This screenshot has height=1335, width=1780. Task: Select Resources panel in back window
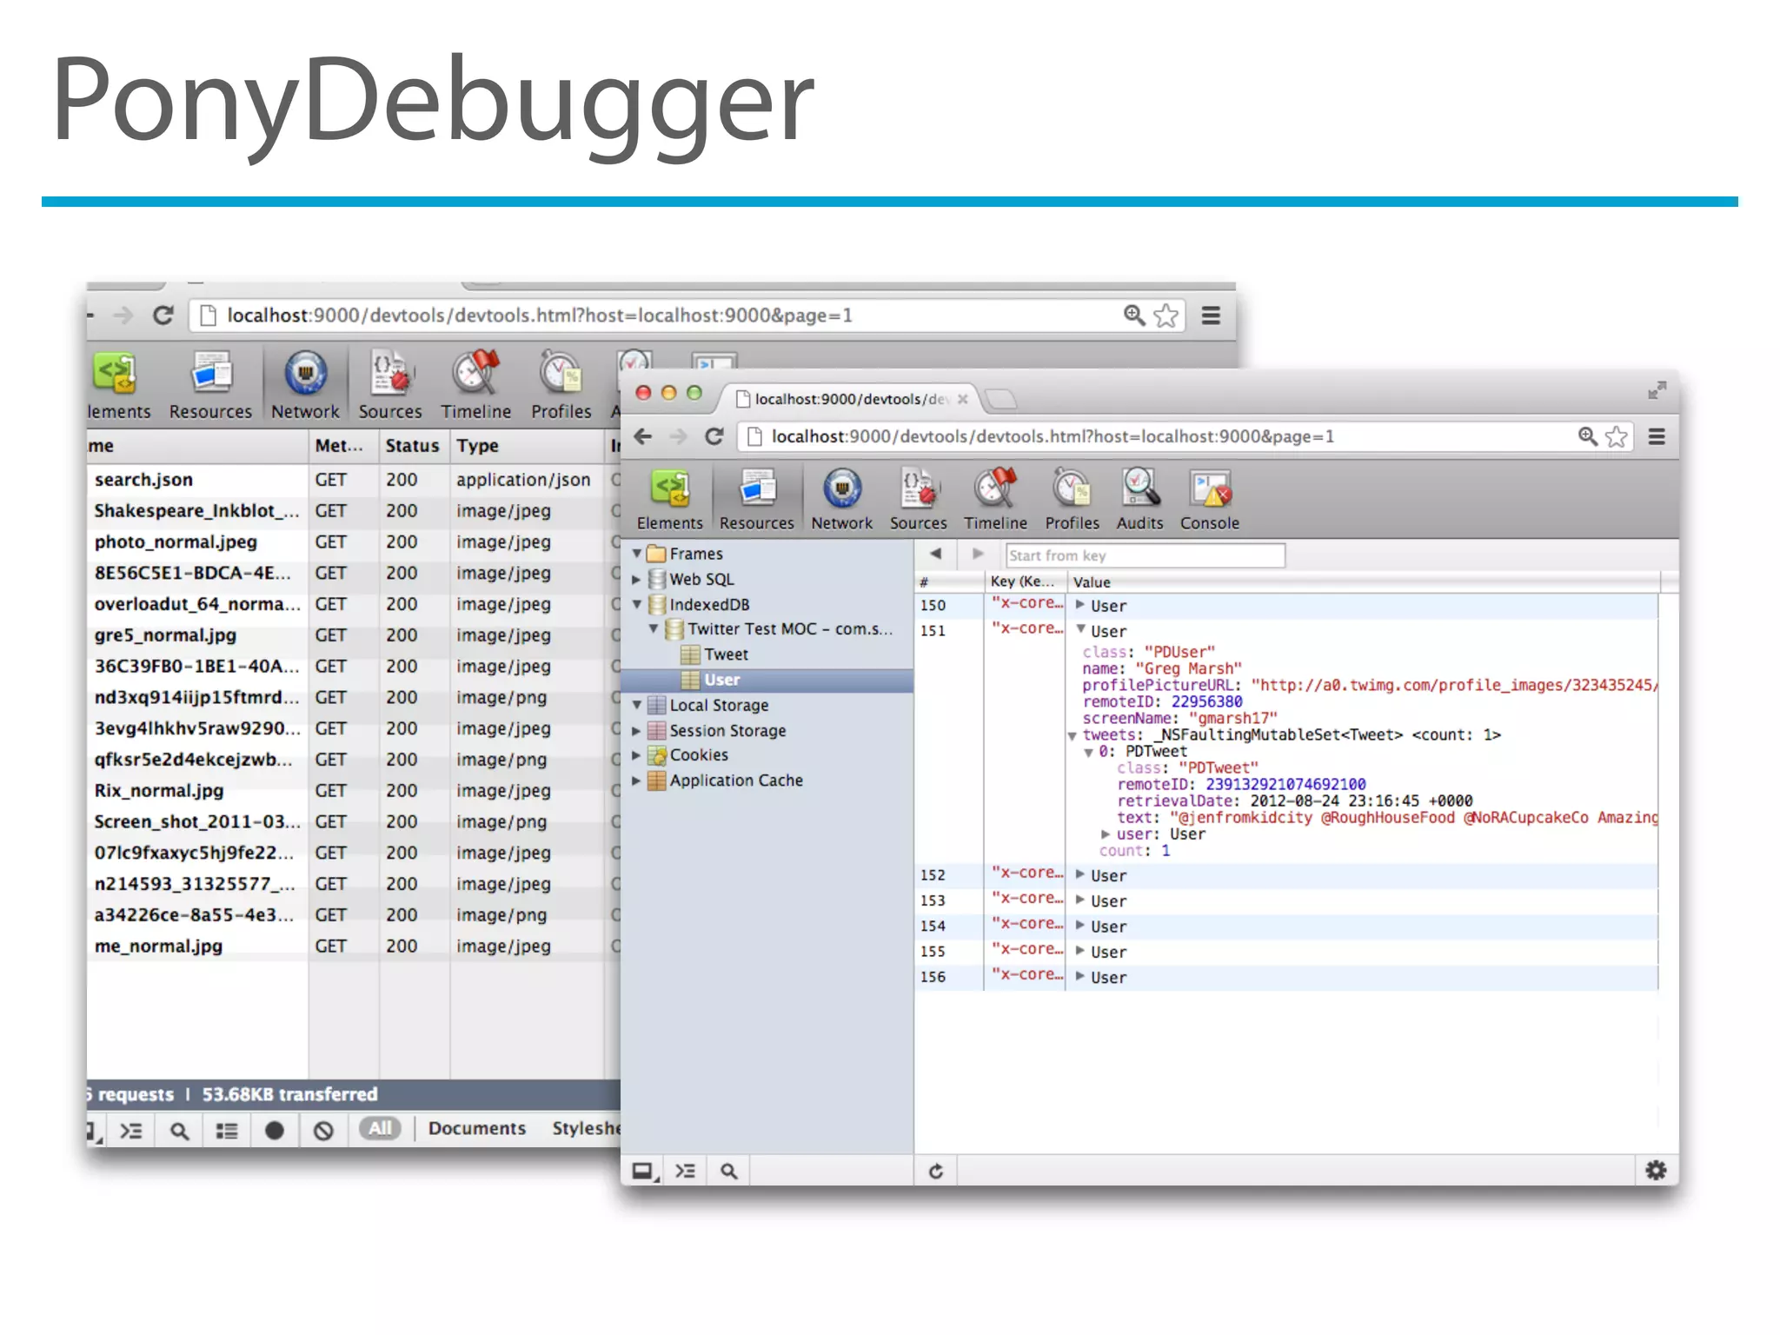[x=210, y=387]
